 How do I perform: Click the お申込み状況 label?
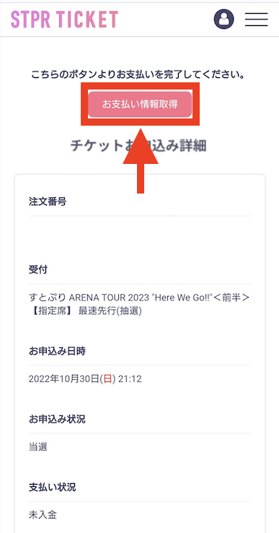click(57, 419)
